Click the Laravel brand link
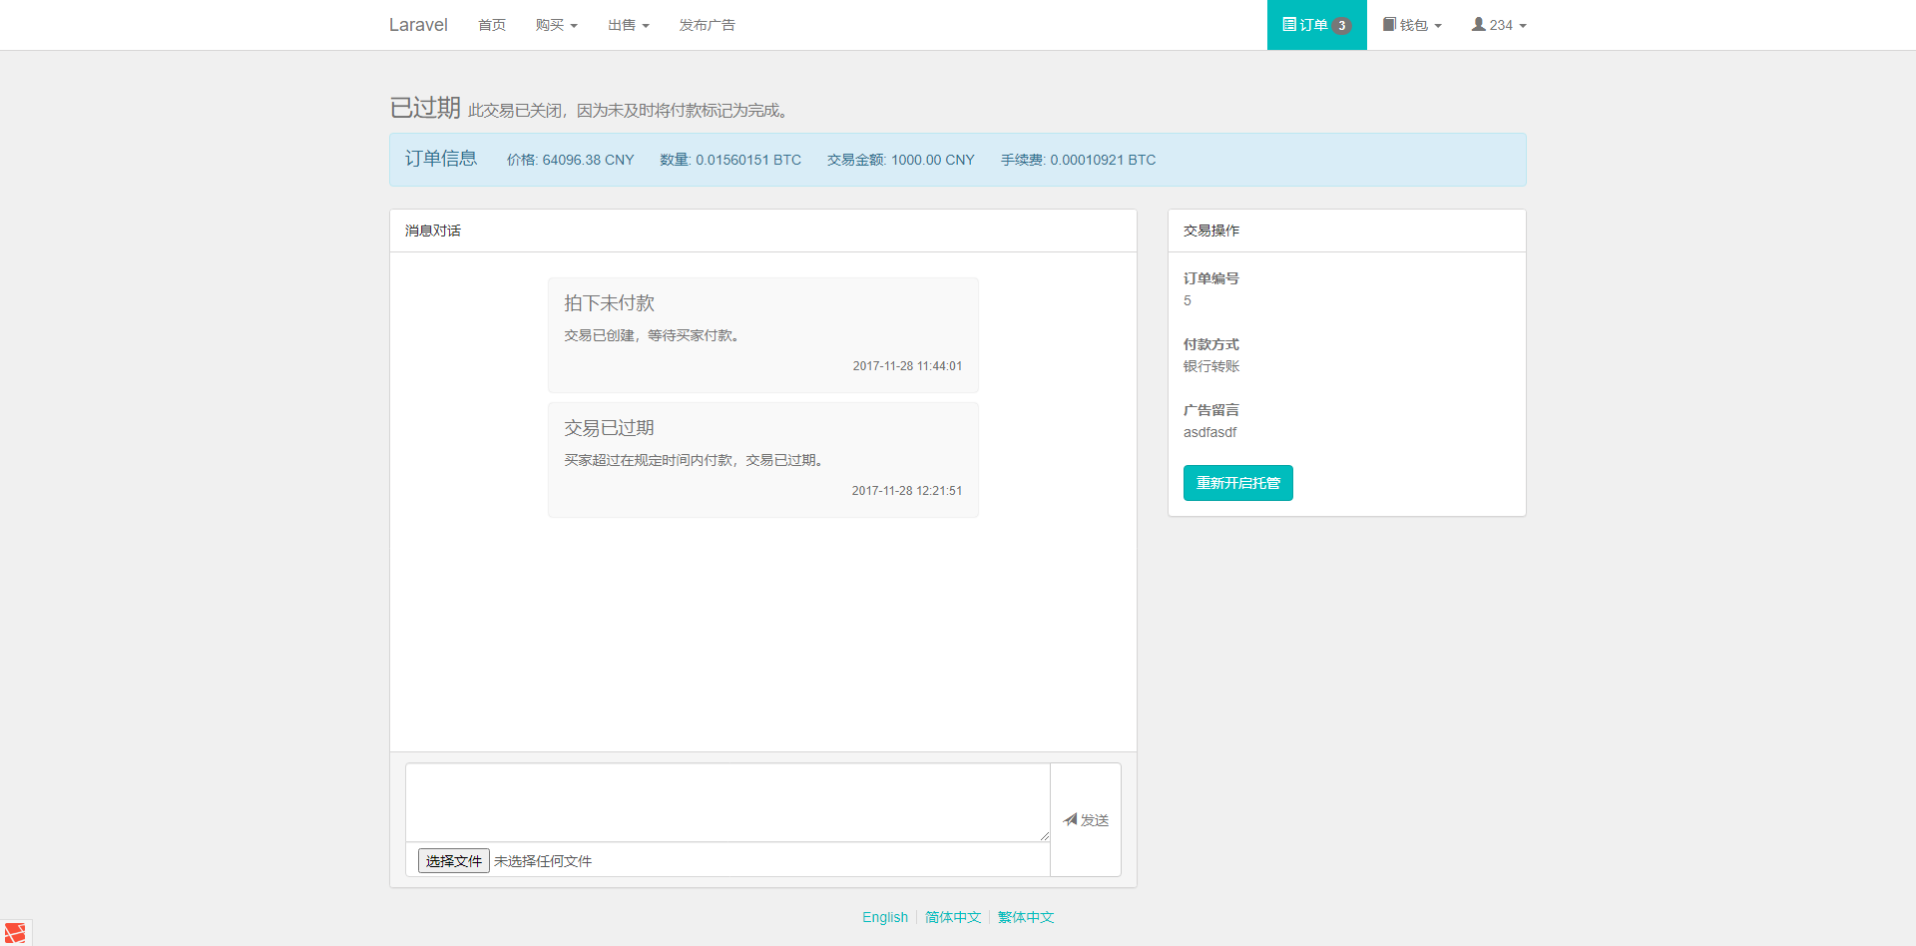This screenshot has height=946, width=1916. click(418, 24)
